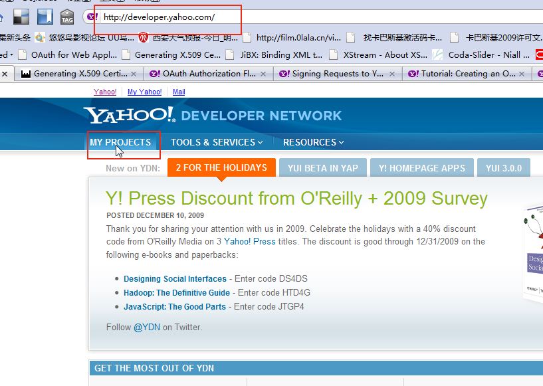
Task: Expand the TOOLS & SERVICES menu
Action: tap(217, 142)
